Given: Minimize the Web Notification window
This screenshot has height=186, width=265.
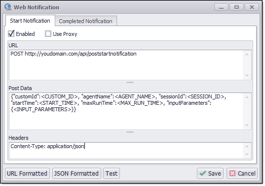Looking at the screenshot, I should coord(221,7).
